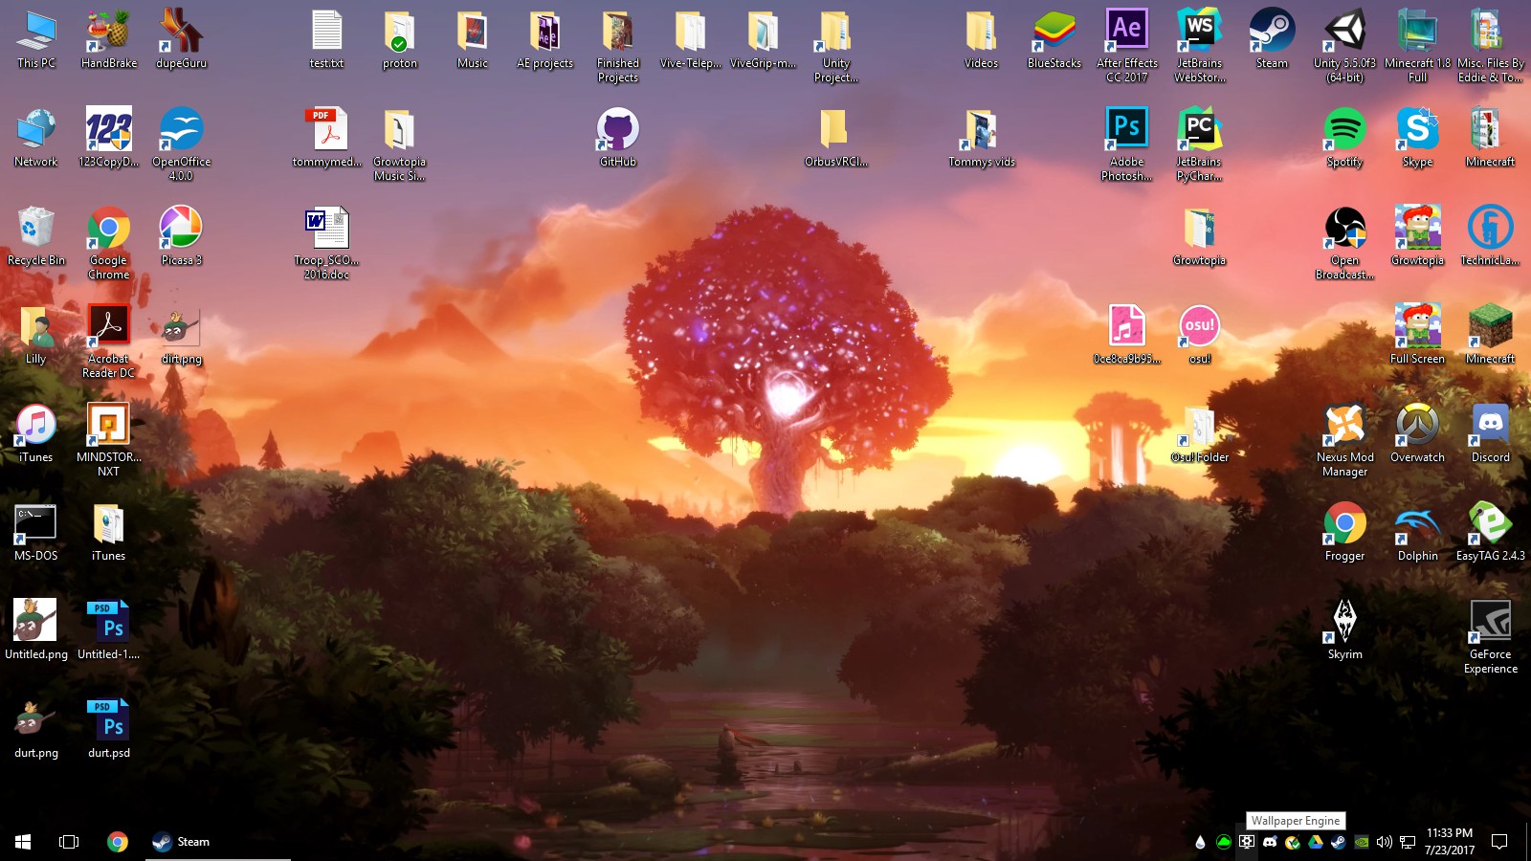The image size is (1531, 861).
Task: Click the Chrome icon on the taskbar
Action: (x=118, y=842)
